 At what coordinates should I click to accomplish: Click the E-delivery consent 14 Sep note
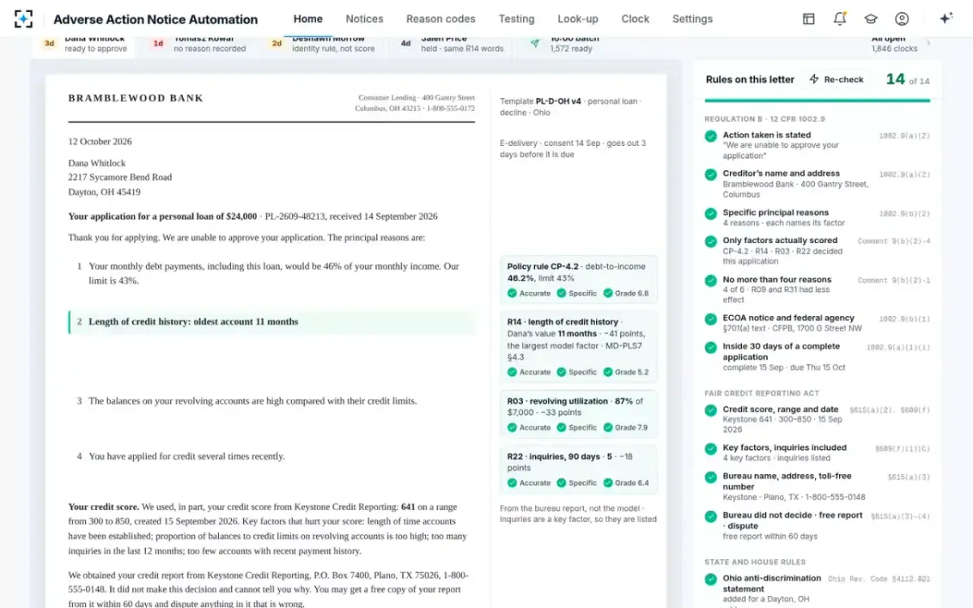click(x=573, y=148)
